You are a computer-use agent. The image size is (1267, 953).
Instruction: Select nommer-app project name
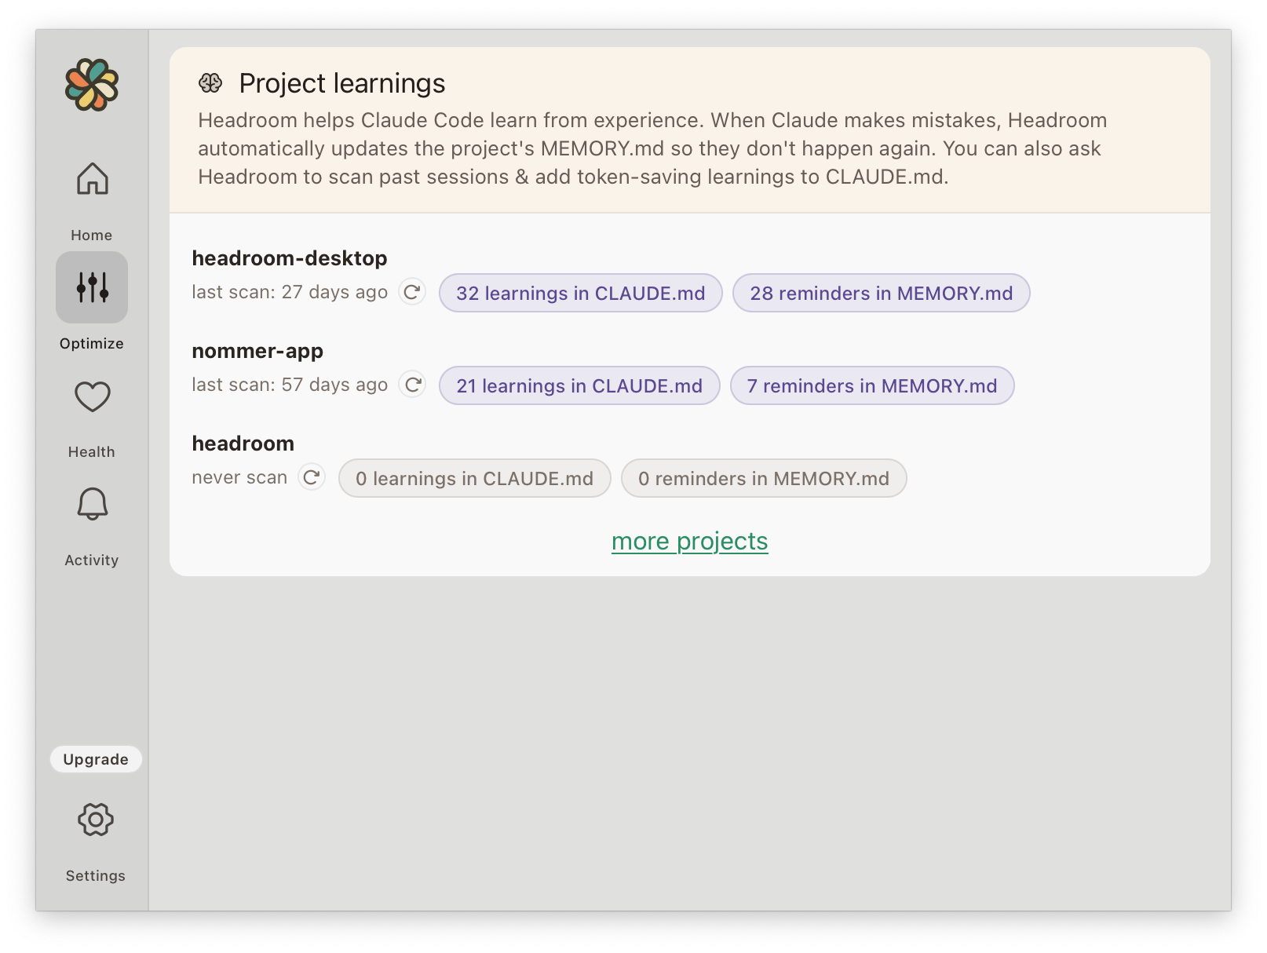coord(257,351)
